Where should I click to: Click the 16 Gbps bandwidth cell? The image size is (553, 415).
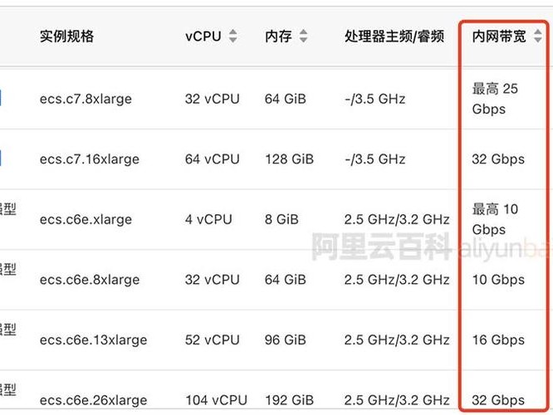click(x=498, y=340)
